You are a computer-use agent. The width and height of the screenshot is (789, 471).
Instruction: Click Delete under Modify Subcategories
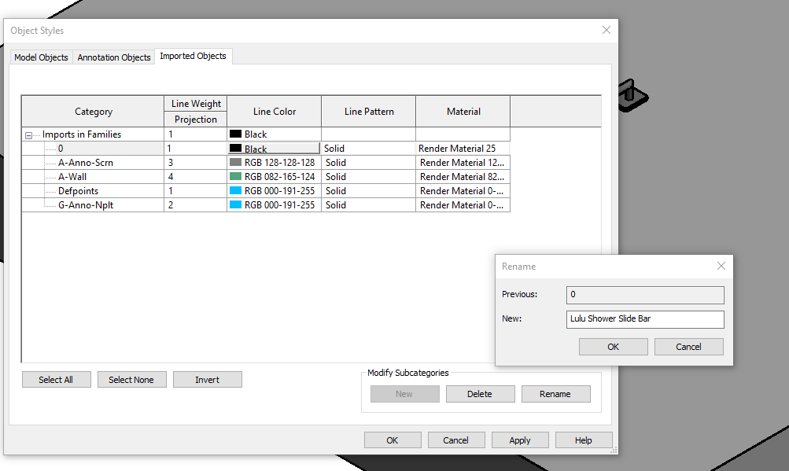point(480,394)
